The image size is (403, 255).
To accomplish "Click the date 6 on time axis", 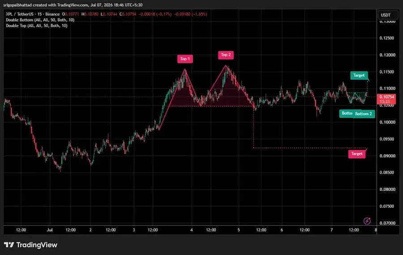I will coord(282,230).
